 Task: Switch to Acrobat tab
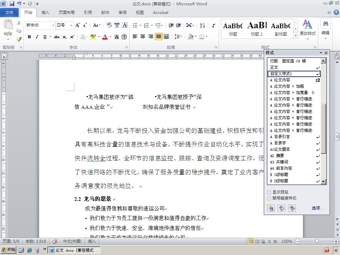161,13
